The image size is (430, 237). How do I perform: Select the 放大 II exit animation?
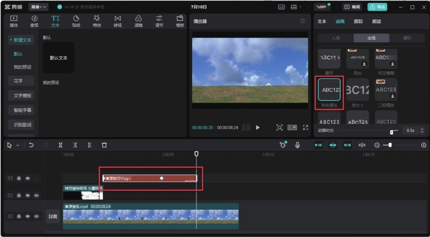pyautogui.click(x=358, y=90)
